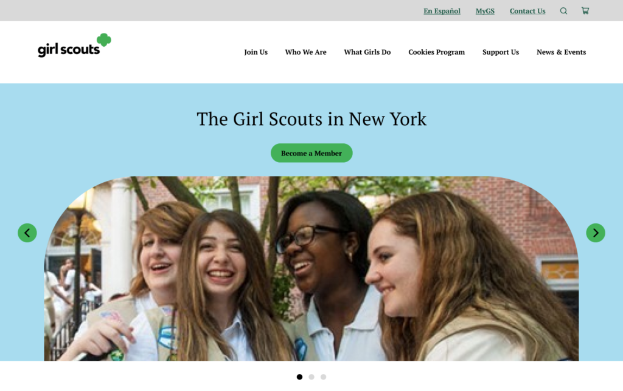Open the MyGS link

485,11
